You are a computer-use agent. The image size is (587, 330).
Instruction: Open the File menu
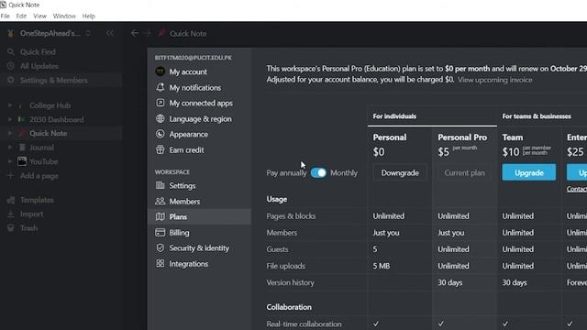click(x=6, y=16)
